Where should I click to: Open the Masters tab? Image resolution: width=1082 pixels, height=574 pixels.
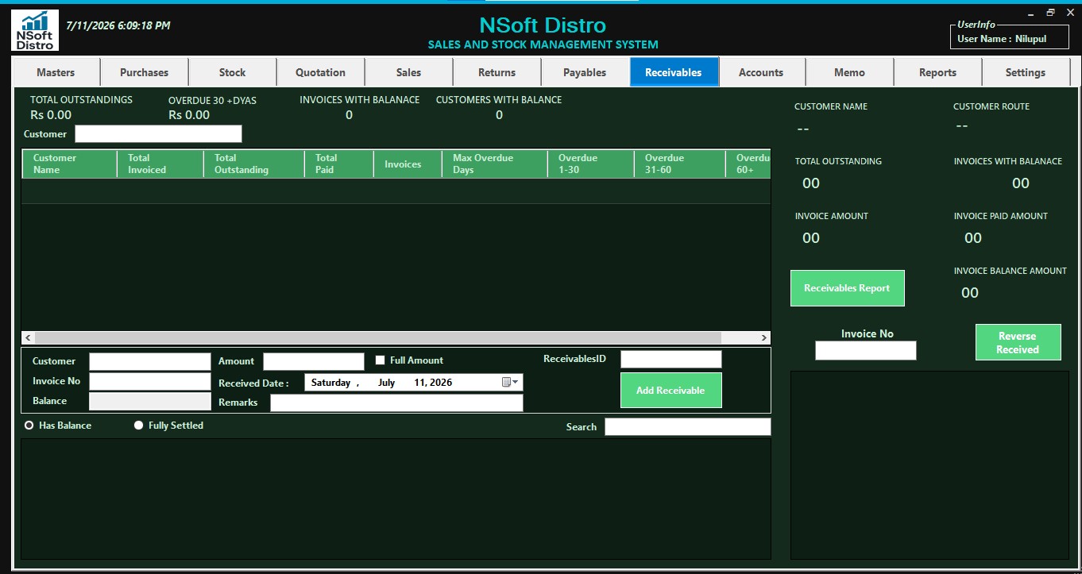coord(56,72)
